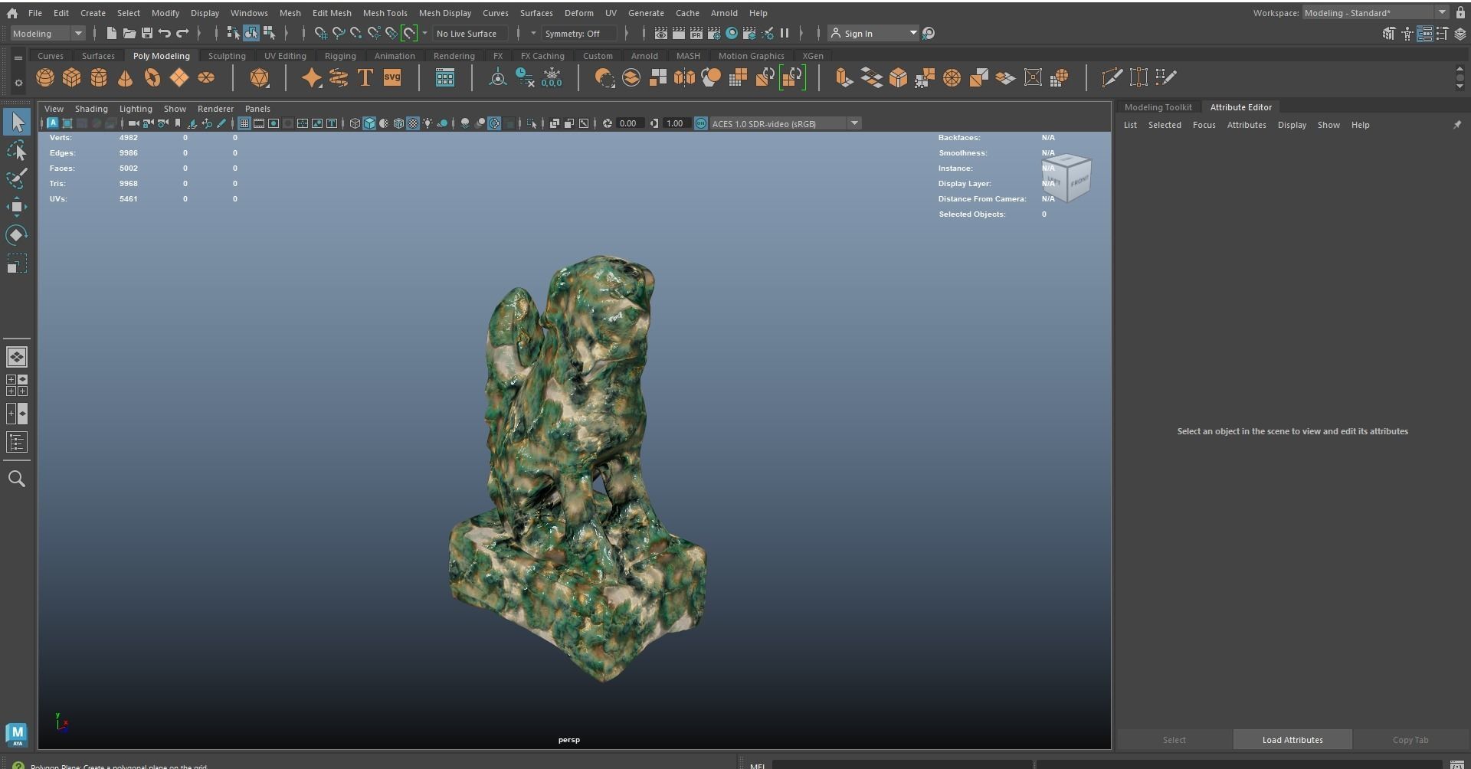Click the Load Attributes button
The width and height of the screenshot is (1471, 769).
(x=1292, y=740)
